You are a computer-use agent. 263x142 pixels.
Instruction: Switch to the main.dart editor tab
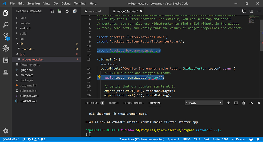[x=95, y=11]
